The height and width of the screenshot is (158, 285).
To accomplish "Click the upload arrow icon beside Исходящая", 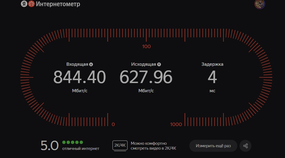I will click(x=159, y=64).
